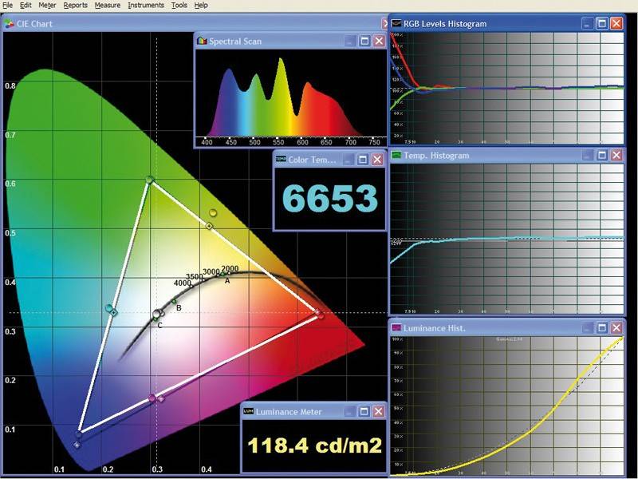Maximize the Spectral Scan window

point(364,41)
